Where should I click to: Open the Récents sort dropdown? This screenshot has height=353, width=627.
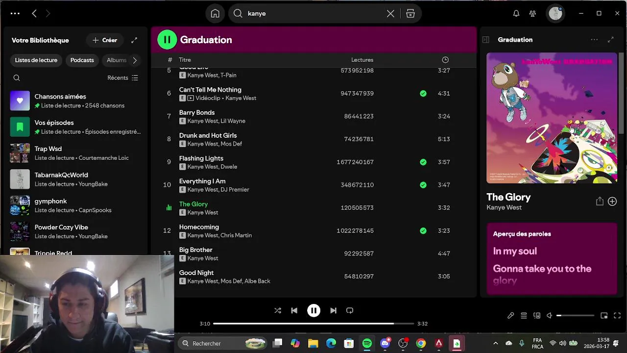click(x=122, y=78)
